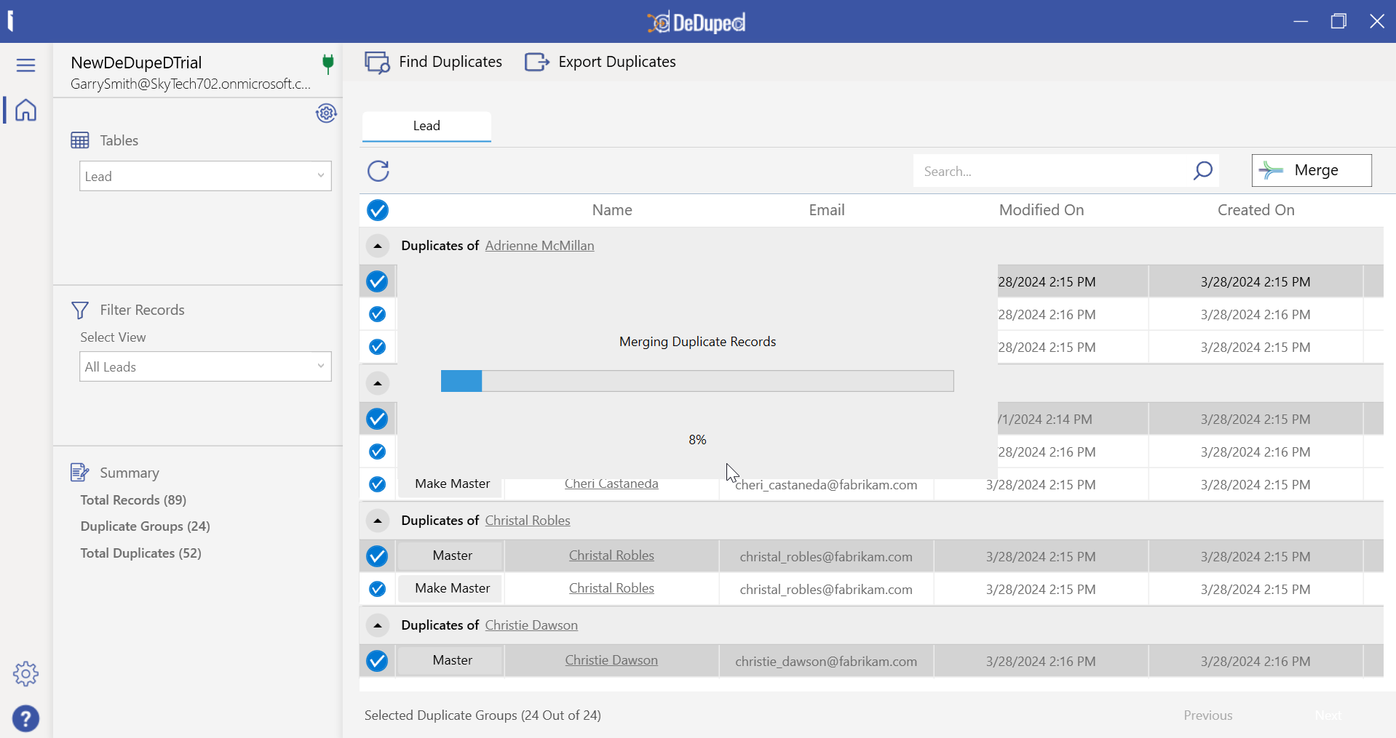1396x738 pixels.
Task: Uncheck checkbox for Cheri Castaneda Make Master row
Action: click(x=377, y=484)
